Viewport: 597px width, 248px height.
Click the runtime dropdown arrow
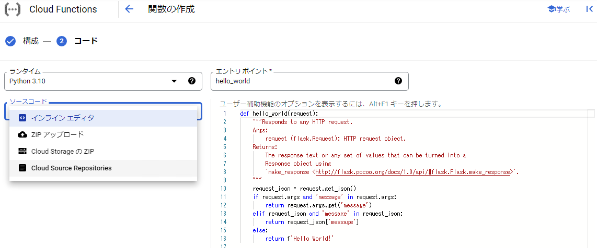tap(174, 81)
